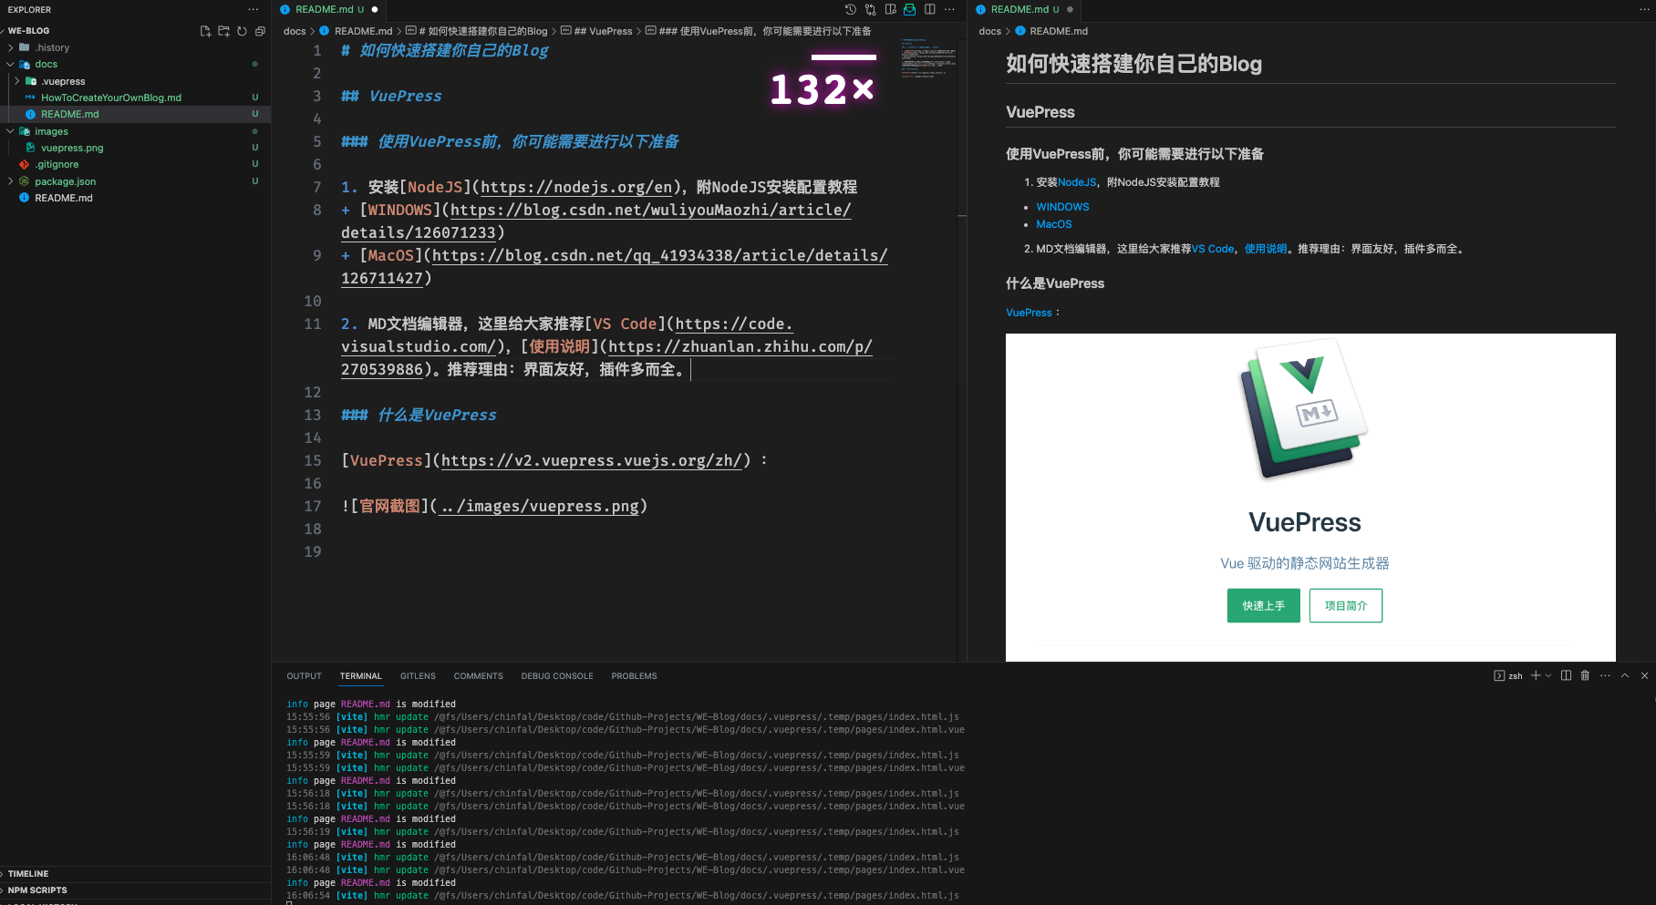
Task: Open vuepress.png in images folder
Action: (72, 148)
